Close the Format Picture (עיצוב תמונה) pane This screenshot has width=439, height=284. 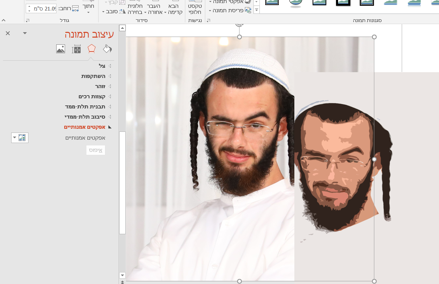(x=8, y=33)
